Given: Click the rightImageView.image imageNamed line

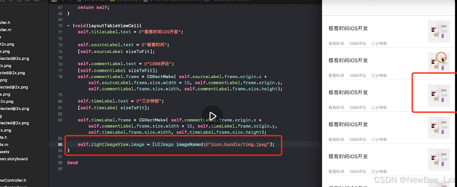Looking at the screenshot, I should tap(176, 144).
